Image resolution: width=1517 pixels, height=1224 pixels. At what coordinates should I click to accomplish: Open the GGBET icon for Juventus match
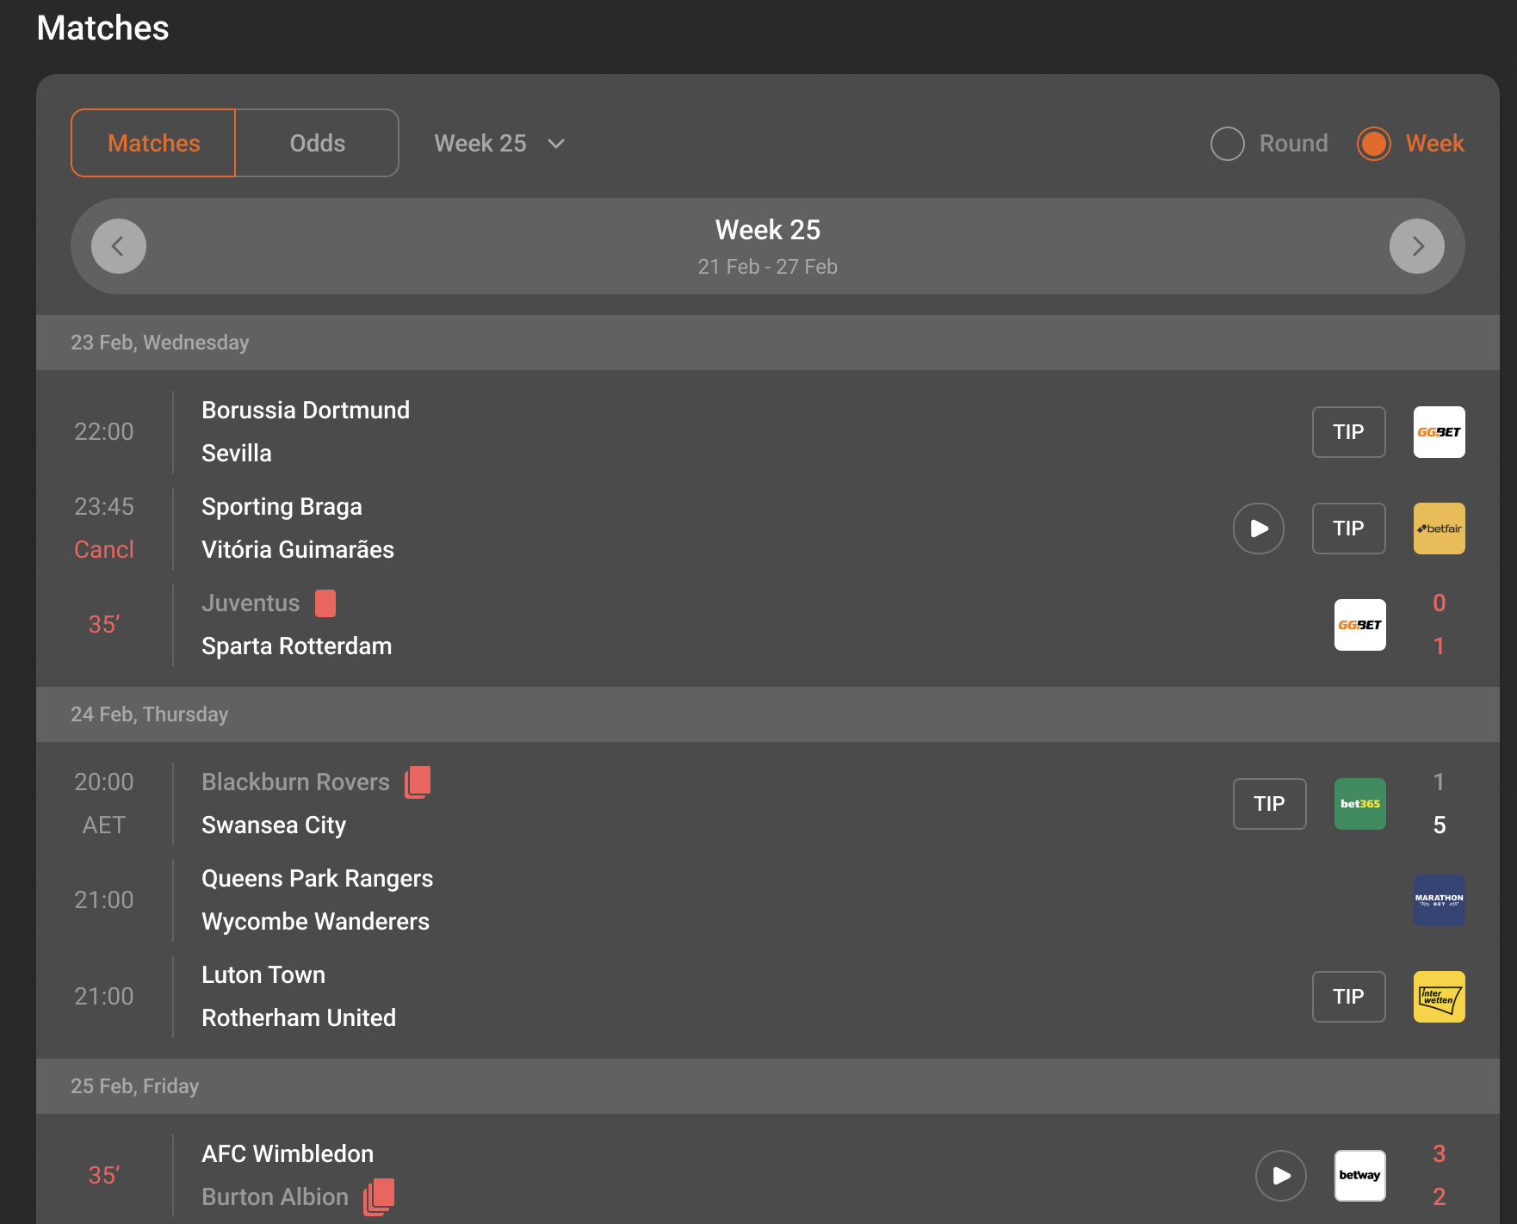[1360, 624]
